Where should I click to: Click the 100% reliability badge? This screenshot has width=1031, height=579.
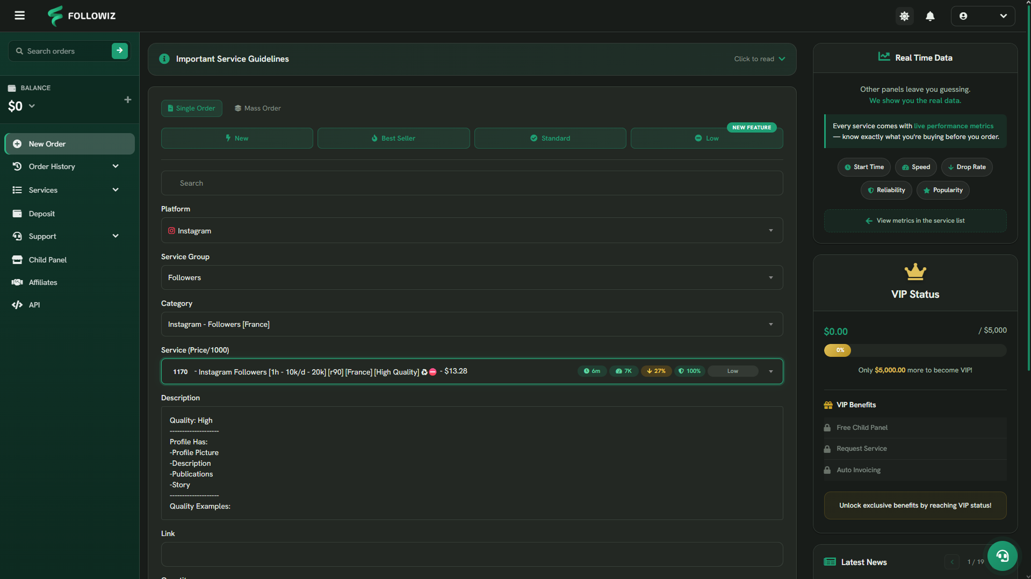pos(690,371)
